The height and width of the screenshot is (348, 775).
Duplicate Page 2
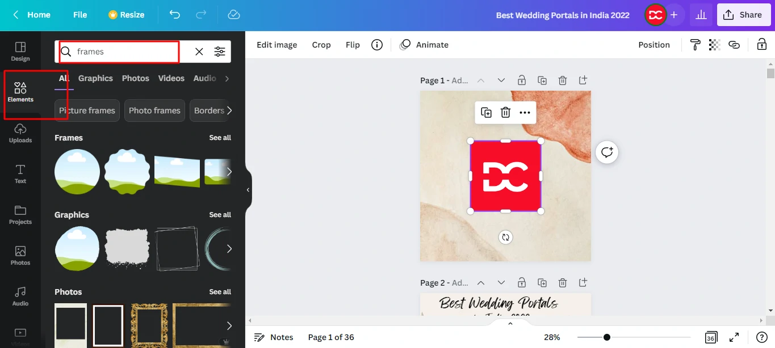click(x=542, y=282)
